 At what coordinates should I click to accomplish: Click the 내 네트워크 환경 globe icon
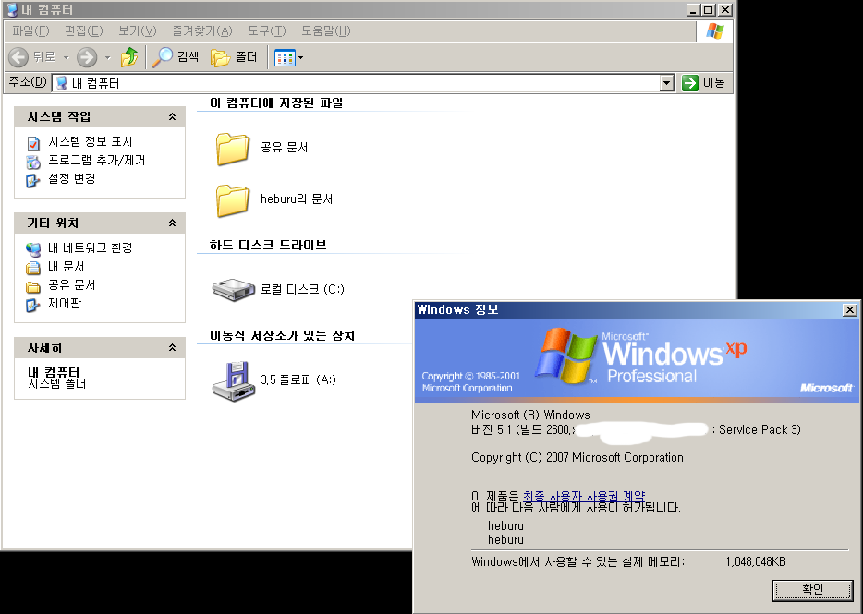(x=33, y=249)
